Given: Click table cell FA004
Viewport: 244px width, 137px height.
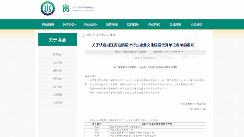Looking at the screenshot, I should pyautogui.click(x=96, y=130).
